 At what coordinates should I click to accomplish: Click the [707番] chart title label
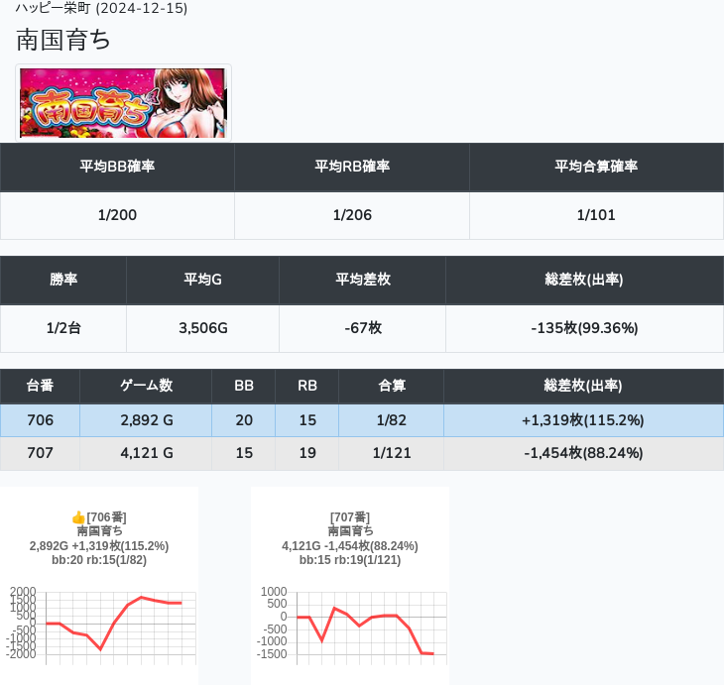point(349,517)
